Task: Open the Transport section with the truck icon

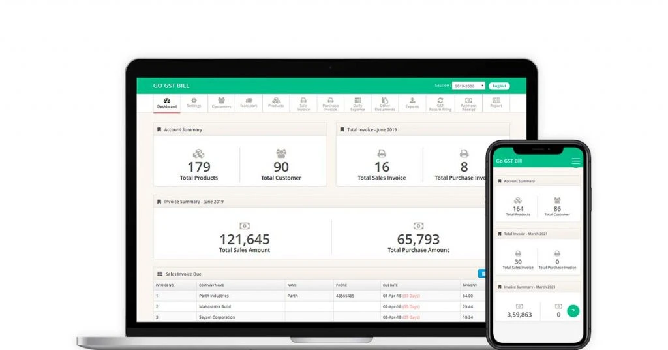Action: (249, 103)
